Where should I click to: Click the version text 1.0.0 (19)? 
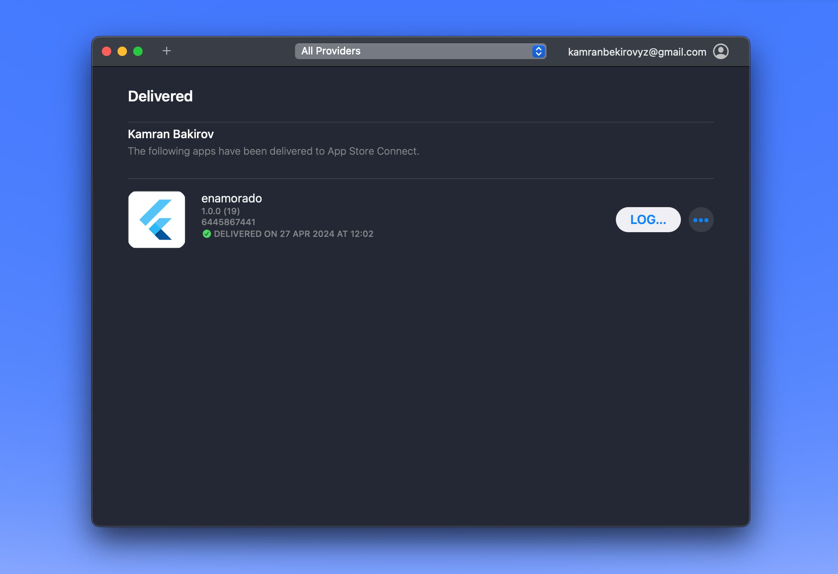tap(221, 211)
